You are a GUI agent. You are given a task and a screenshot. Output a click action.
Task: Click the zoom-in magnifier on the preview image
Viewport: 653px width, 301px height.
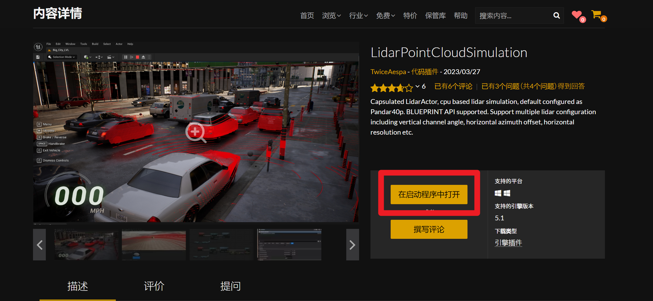(x=196, y=133)
